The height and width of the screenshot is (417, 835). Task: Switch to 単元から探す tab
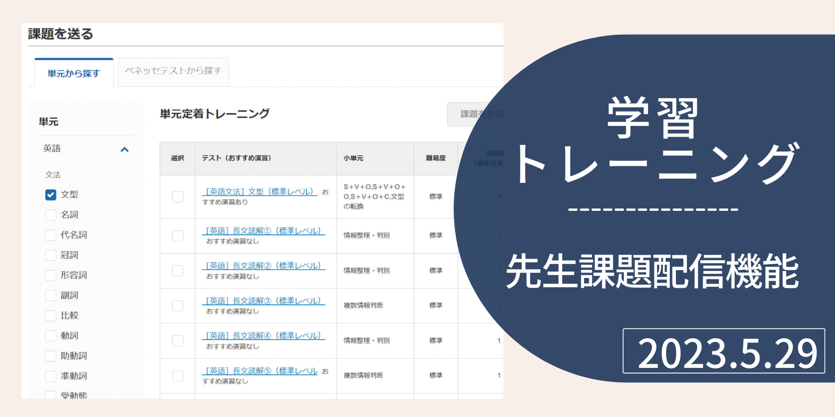pos(74,73)
